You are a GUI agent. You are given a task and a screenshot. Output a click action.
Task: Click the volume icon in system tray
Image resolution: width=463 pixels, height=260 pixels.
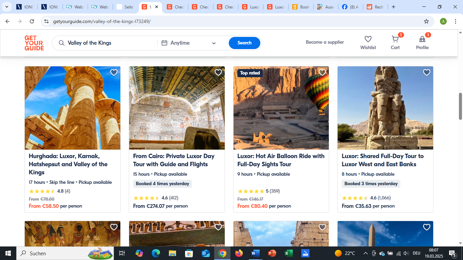(x=406, y=253)
